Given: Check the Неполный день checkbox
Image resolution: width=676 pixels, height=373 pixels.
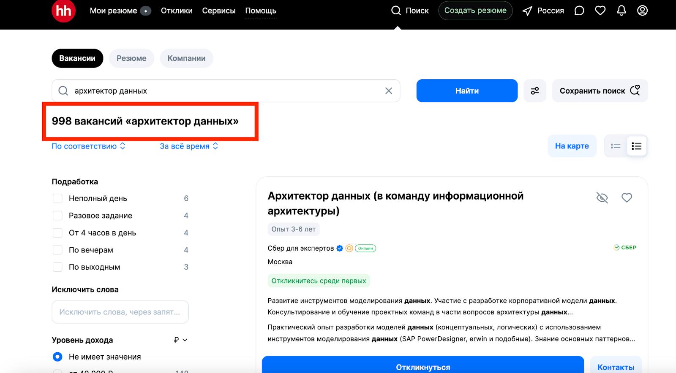Looking at the screenshot, I should coord(57,198).
